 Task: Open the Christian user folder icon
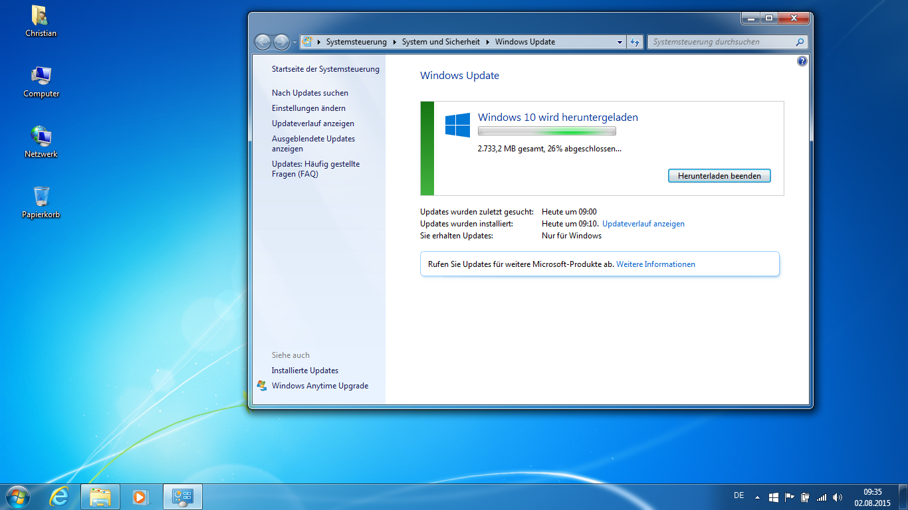point(41,20)
